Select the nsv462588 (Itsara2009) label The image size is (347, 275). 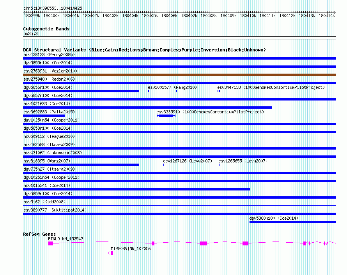49,145
